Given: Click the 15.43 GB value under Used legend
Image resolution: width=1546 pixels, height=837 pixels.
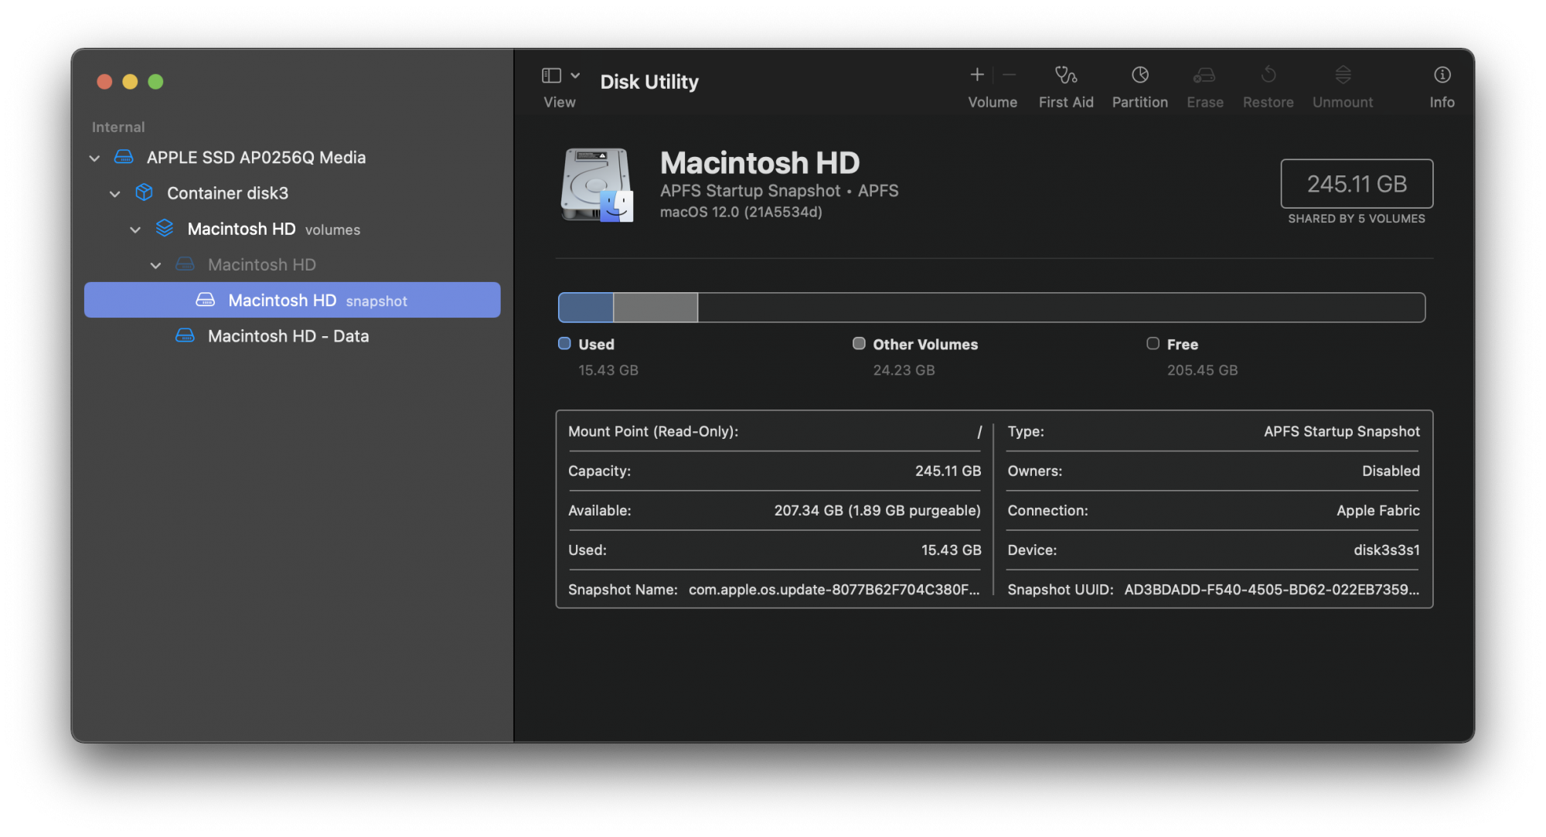Looking at the screenshot, I should click(608, 370).
